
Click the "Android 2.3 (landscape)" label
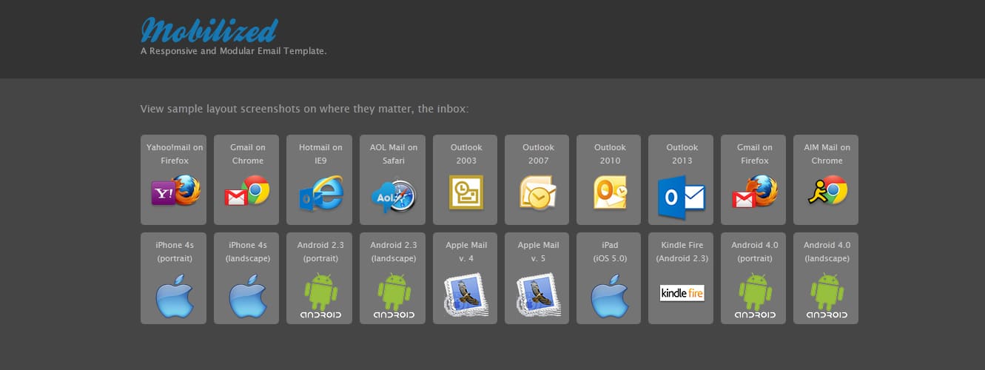point(394,252)
